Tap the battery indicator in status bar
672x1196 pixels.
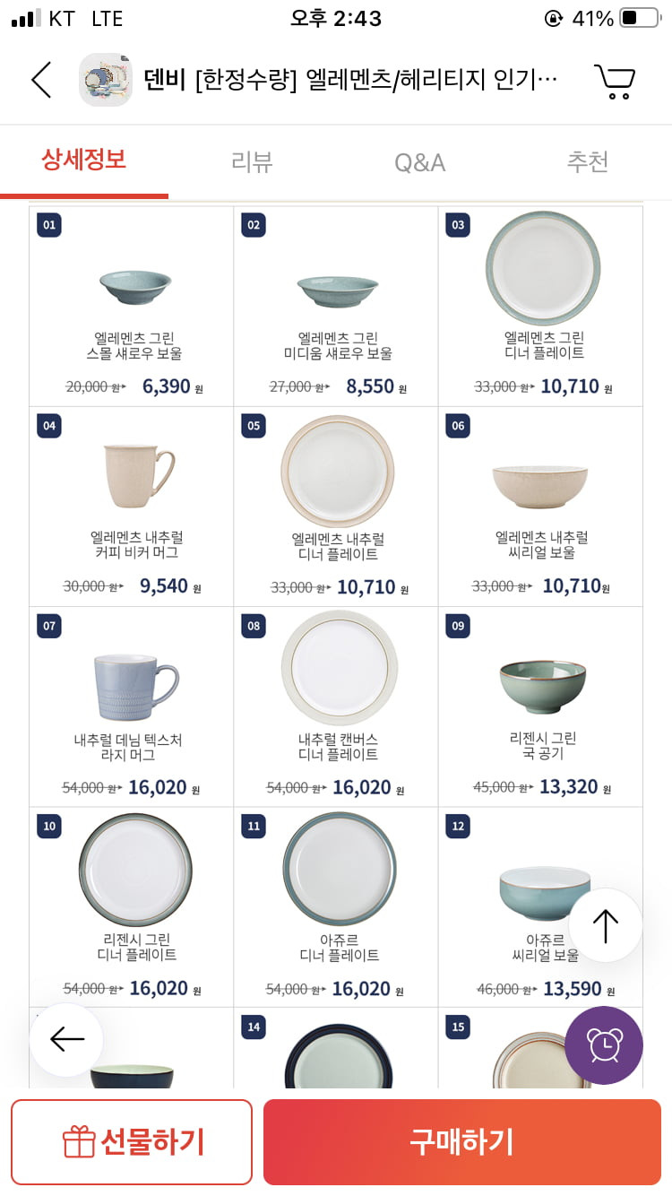[x=639, y=18]
